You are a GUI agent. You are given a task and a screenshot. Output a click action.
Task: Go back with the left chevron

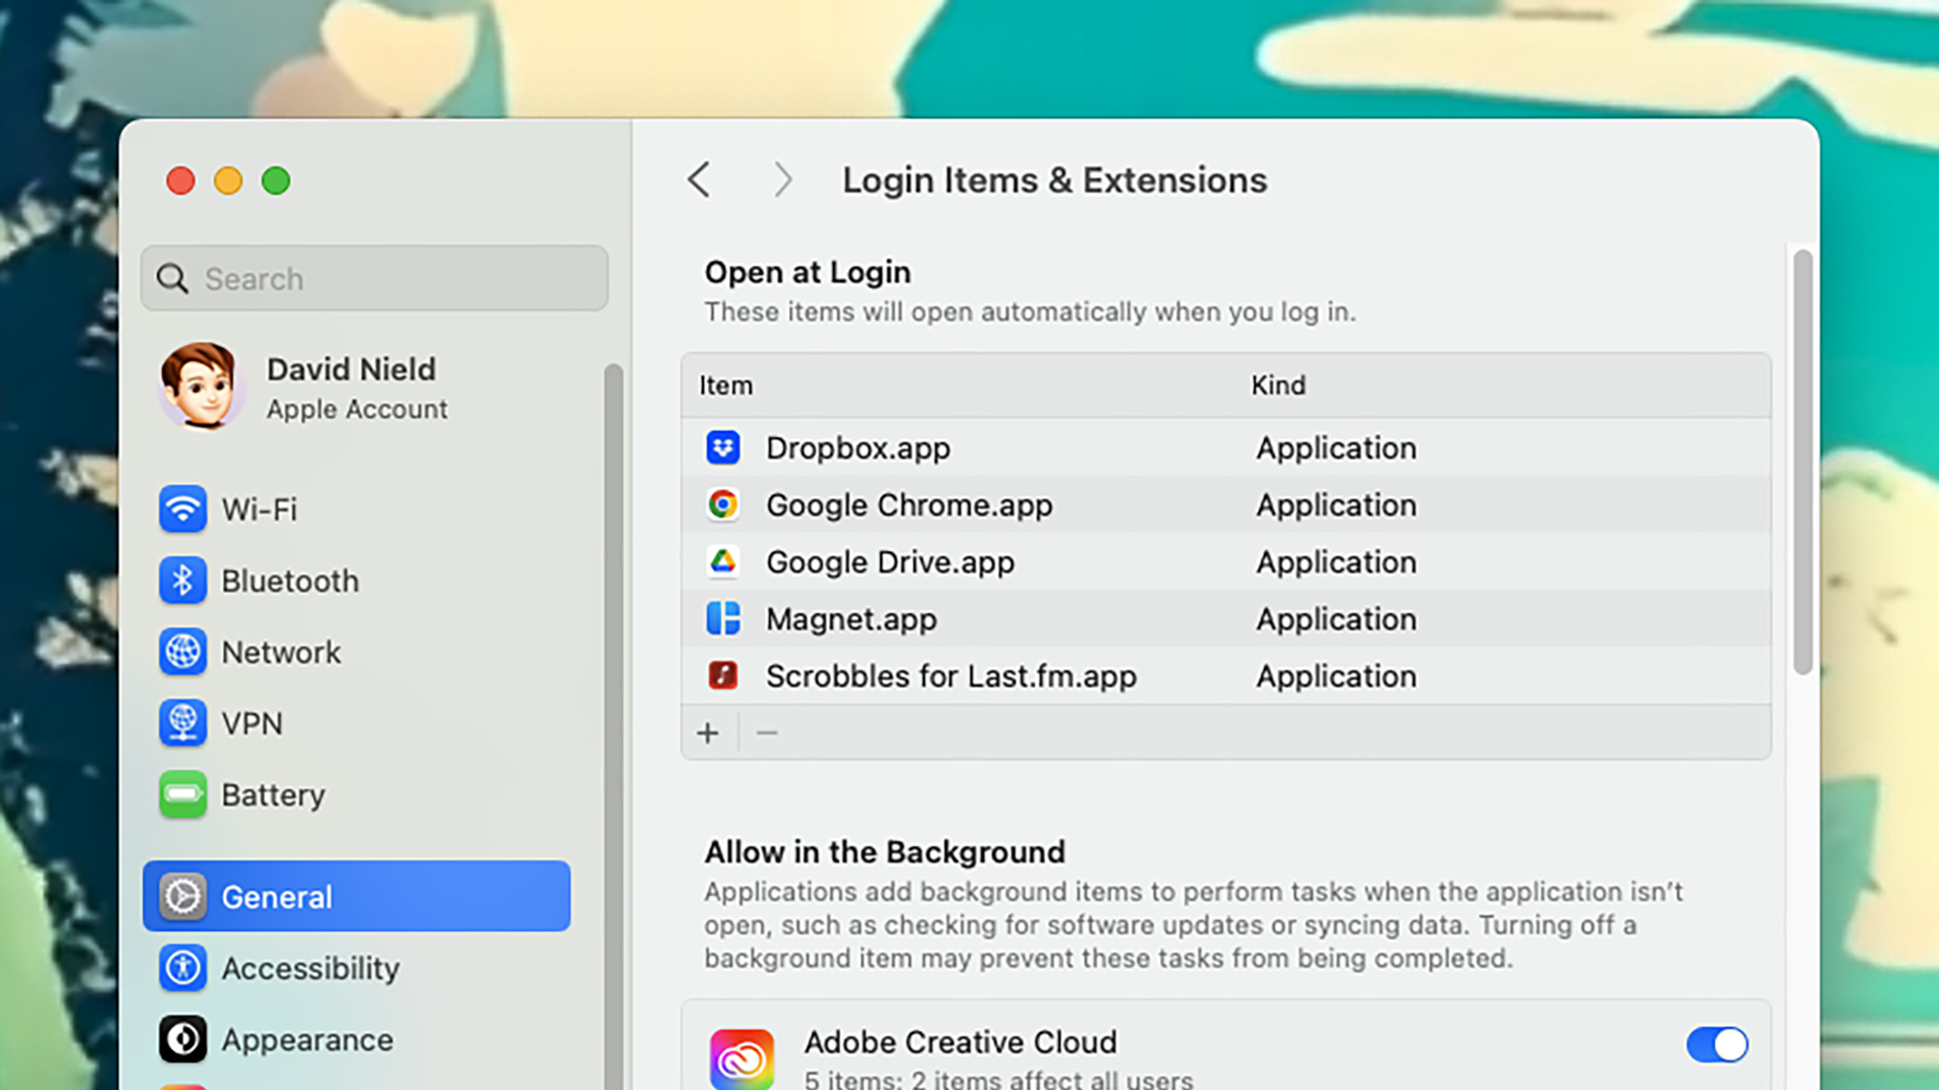point(699,180)
